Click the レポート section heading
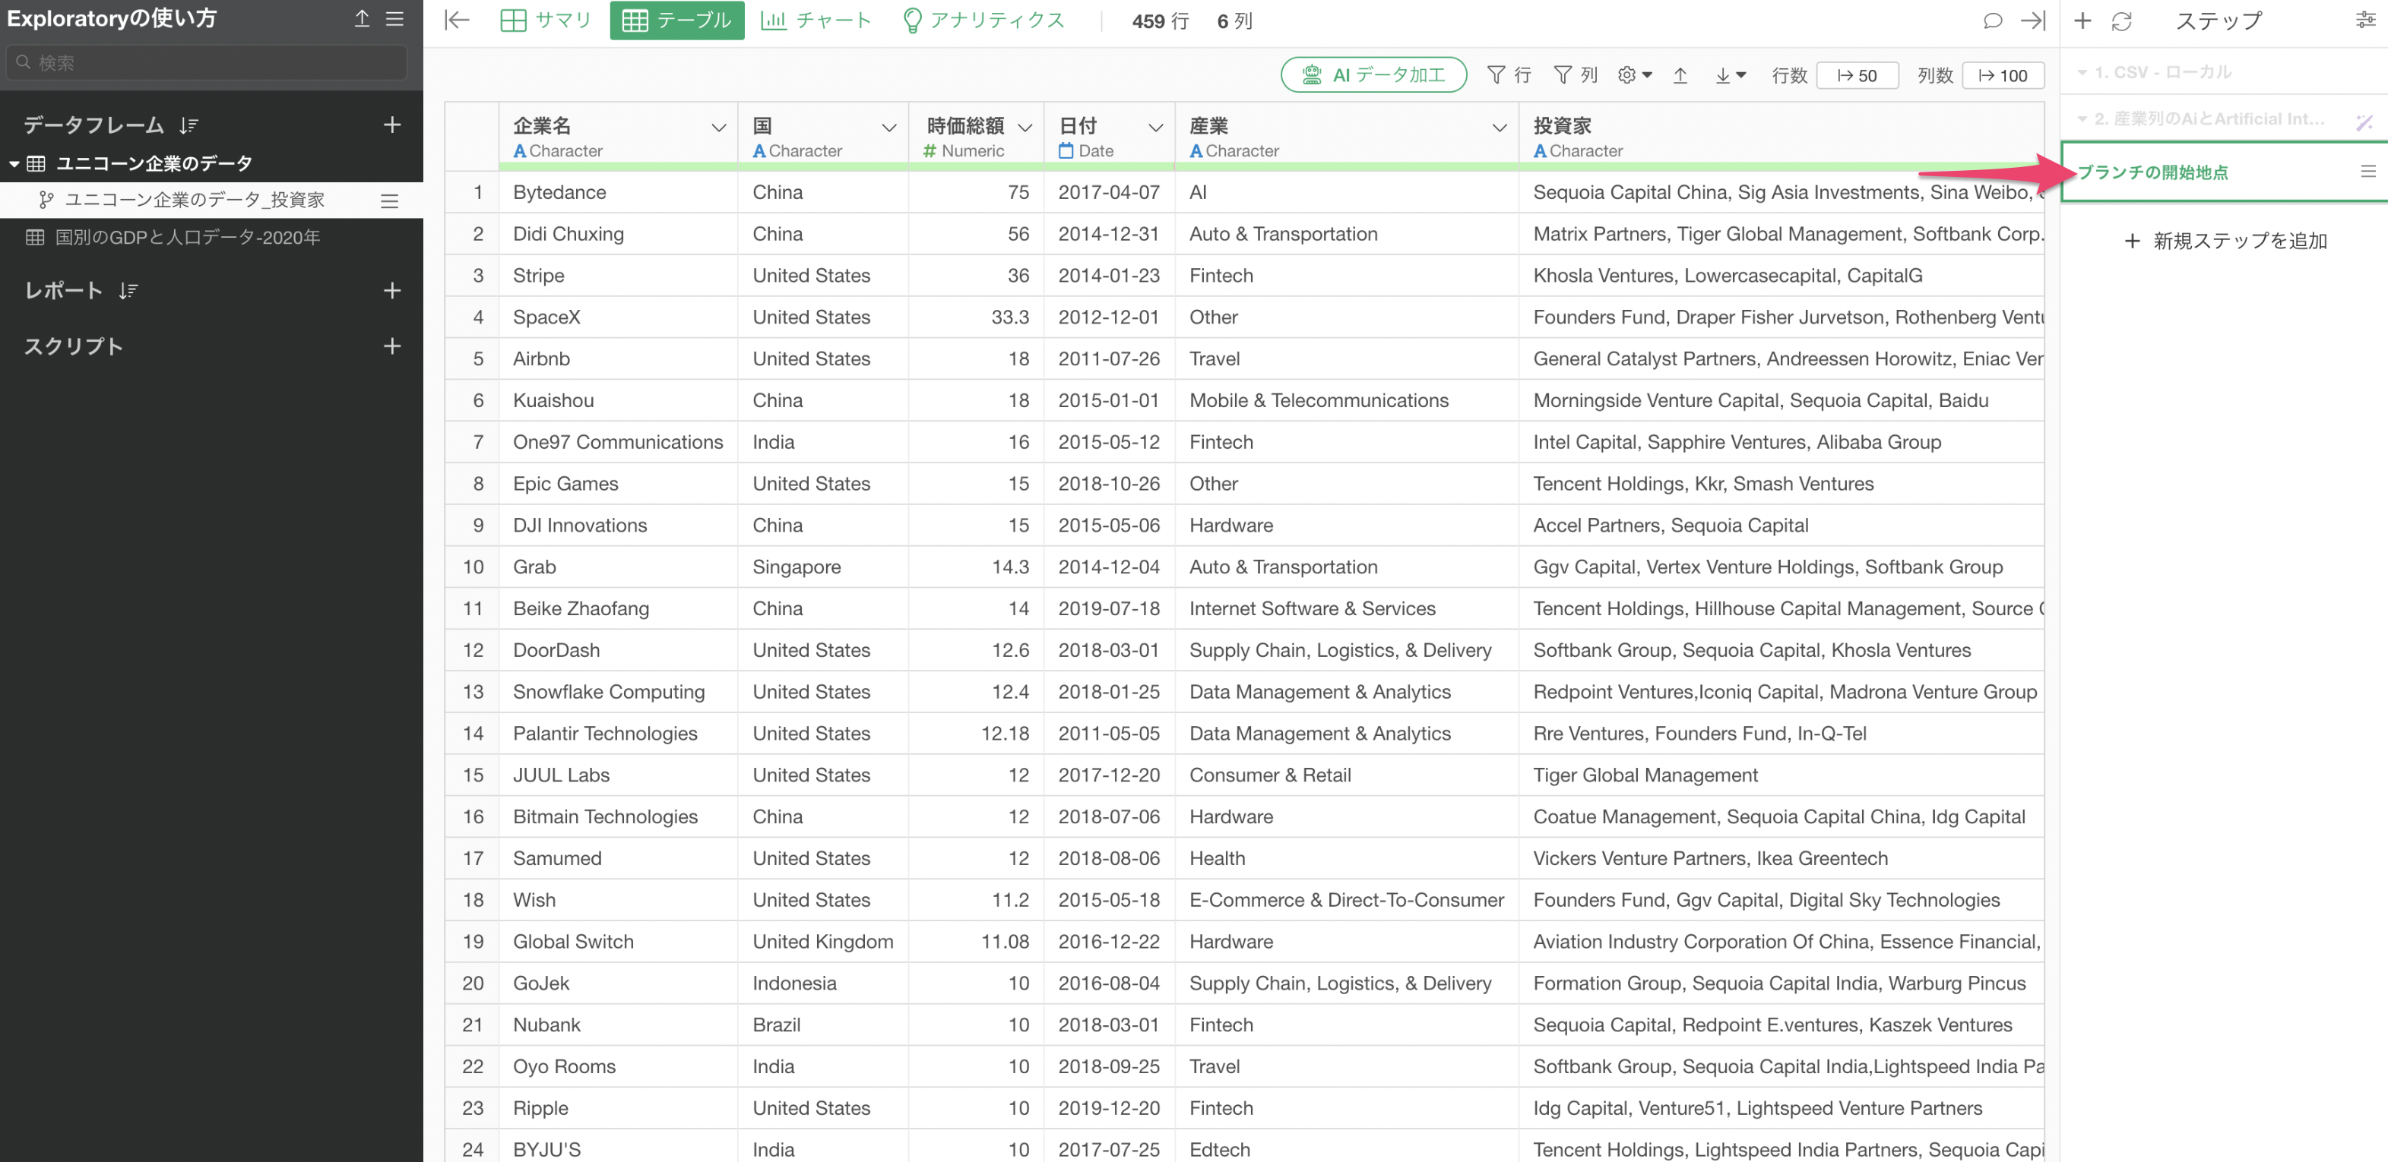This screenshot has width=2388, height=1162. point(63,291)
